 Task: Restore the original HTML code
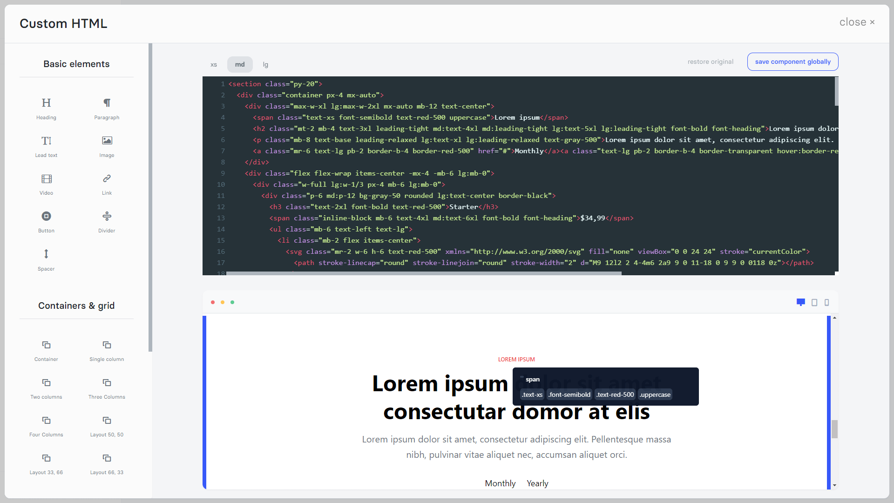pos(710,61)
